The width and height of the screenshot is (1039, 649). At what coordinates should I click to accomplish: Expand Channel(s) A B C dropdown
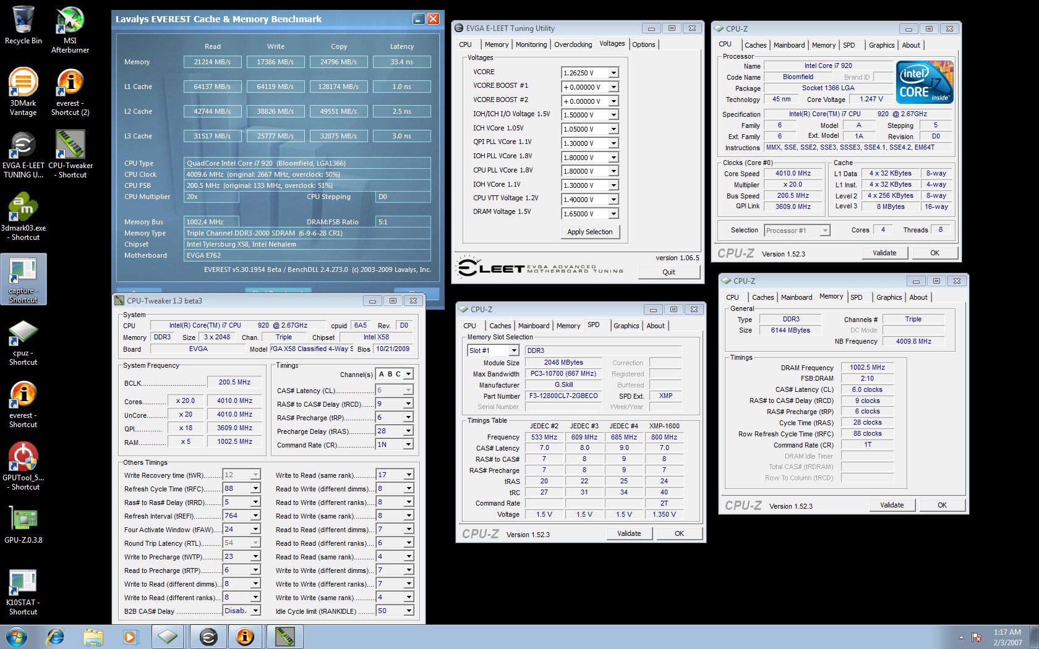click(x=409, y=374)
